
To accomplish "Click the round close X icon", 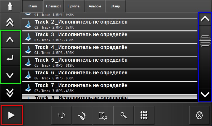I will coord(199,115).
